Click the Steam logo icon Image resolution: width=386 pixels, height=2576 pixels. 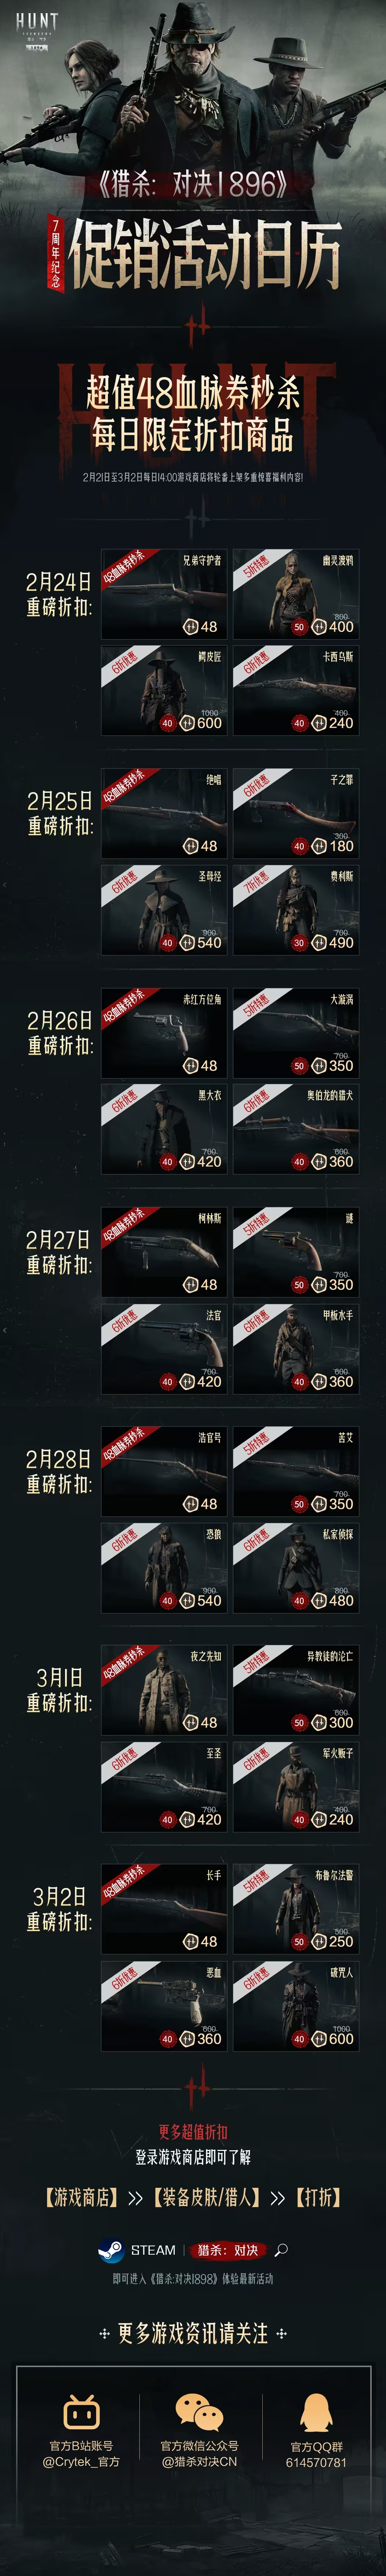pyautogui.click(x=110, y=2250)
